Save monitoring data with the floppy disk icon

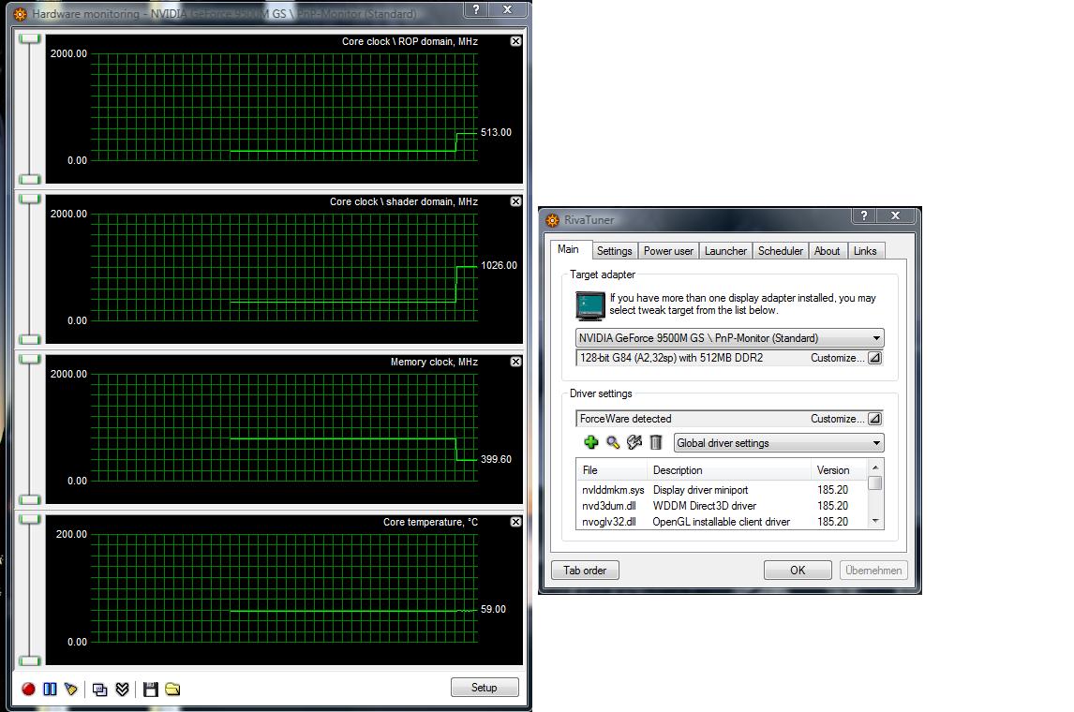pos(151,690)
